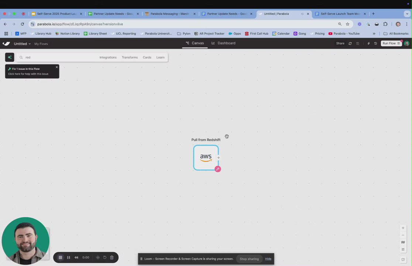412x266 pixels.
Task: Open the version history clock icon
Action: (x=375, y=43)
